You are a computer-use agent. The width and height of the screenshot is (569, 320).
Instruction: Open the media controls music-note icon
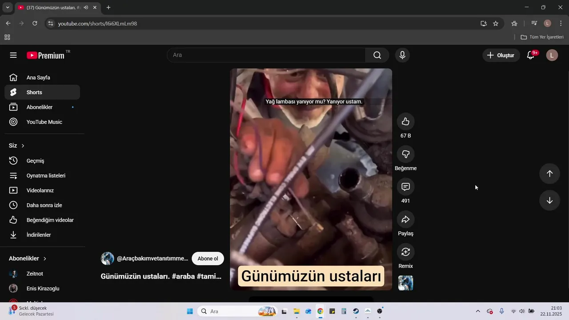[x=534, y=23]
